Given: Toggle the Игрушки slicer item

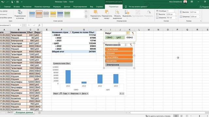Looking at the screenshot, I should [119, 53].
